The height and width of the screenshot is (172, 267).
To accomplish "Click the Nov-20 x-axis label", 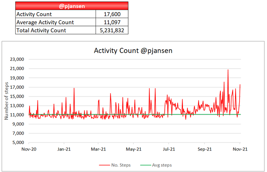I will (x=29, y=149).
